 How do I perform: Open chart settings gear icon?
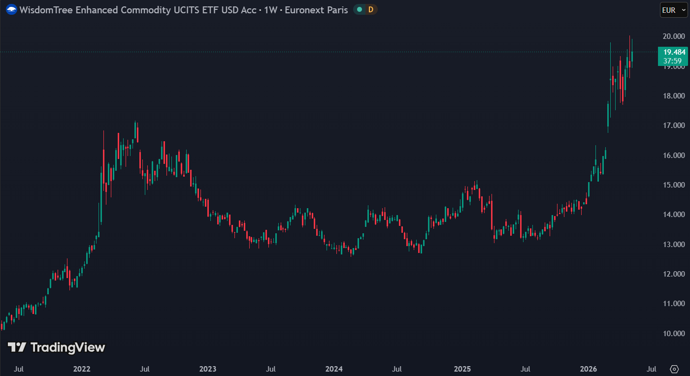[674, 369]
